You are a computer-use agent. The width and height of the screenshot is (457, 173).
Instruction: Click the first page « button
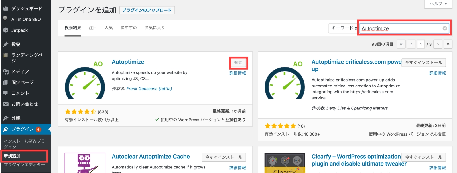pos(401,44)
